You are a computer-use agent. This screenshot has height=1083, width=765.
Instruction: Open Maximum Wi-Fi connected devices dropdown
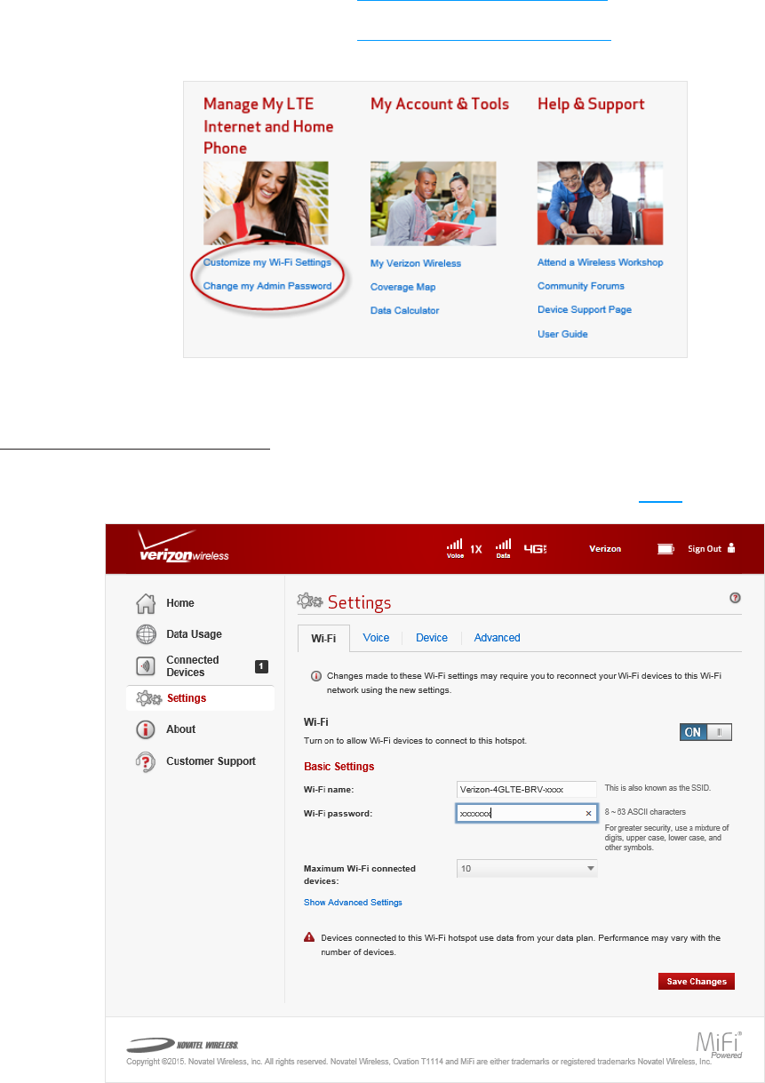click(527, 869)
